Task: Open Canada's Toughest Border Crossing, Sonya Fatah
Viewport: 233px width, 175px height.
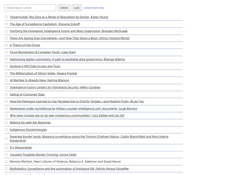Action: [43, 155]
